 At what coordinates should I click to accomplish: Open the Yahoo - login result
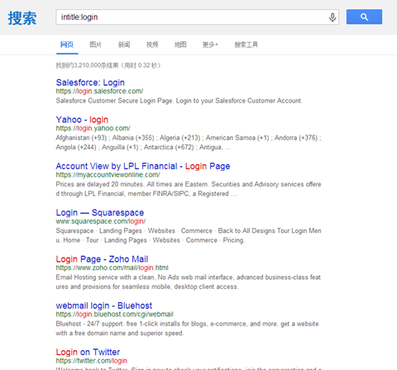[82, 120]
